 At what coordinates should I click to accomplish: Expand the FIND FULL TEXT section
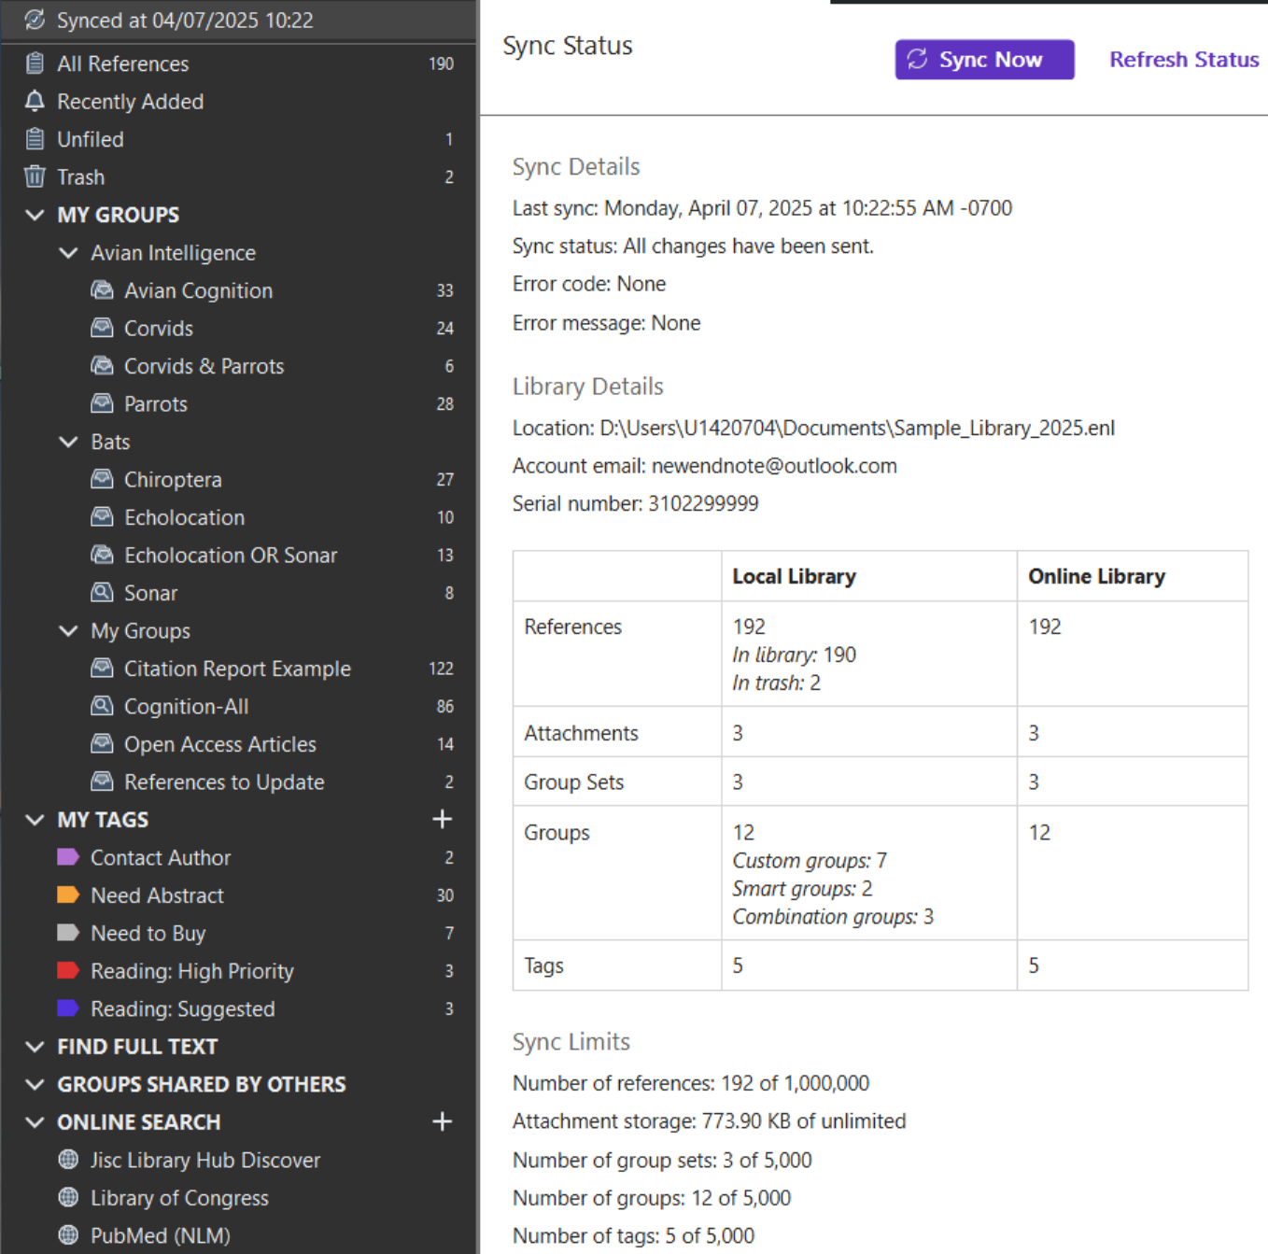35,1046
